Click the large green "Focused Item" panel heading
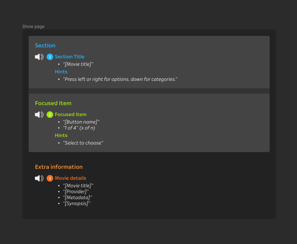Image resolution: width=297 pixels, height=244 pixels. tap(53, 103)
